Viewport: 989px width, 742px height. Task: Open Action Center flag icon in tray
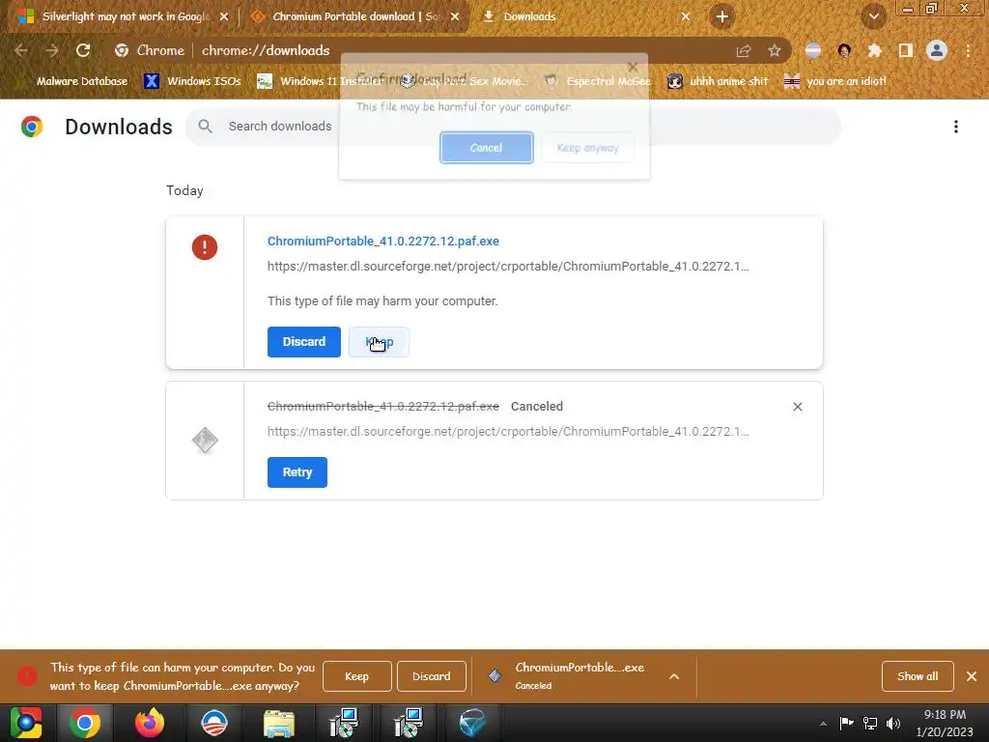click(x=846, y=723)
